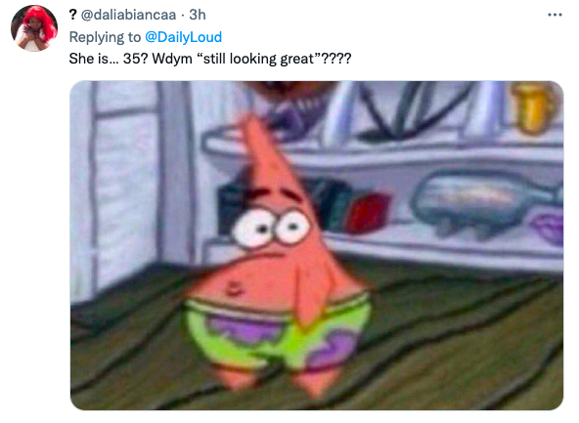Click the ship-in-a-bottle on the shelf
This screenshot has width=579, height=423.
point(482,202)
